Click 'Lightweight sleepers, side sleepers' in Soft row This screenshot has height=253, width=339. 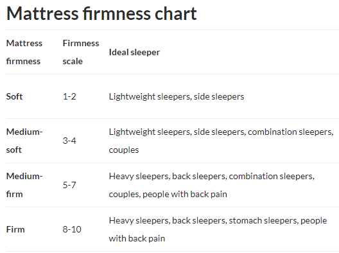[x=177, y=97]
